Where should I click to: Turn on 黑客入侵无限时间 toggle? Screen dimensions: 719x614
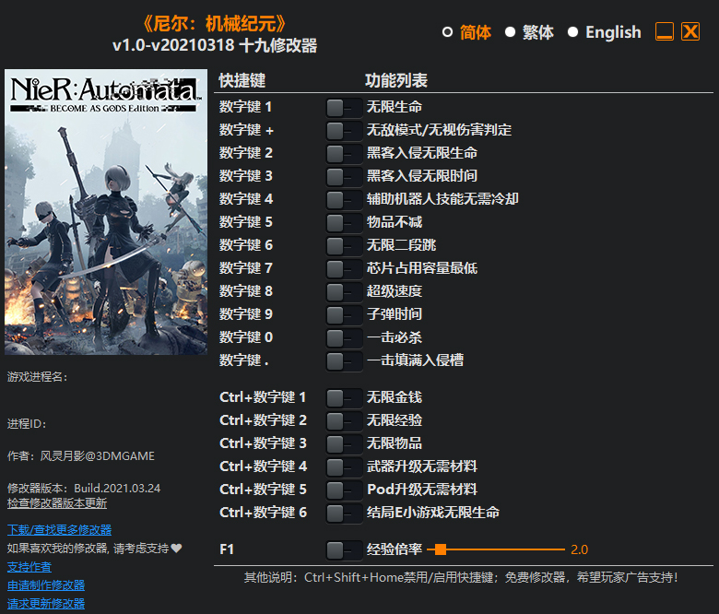(344, 176)
